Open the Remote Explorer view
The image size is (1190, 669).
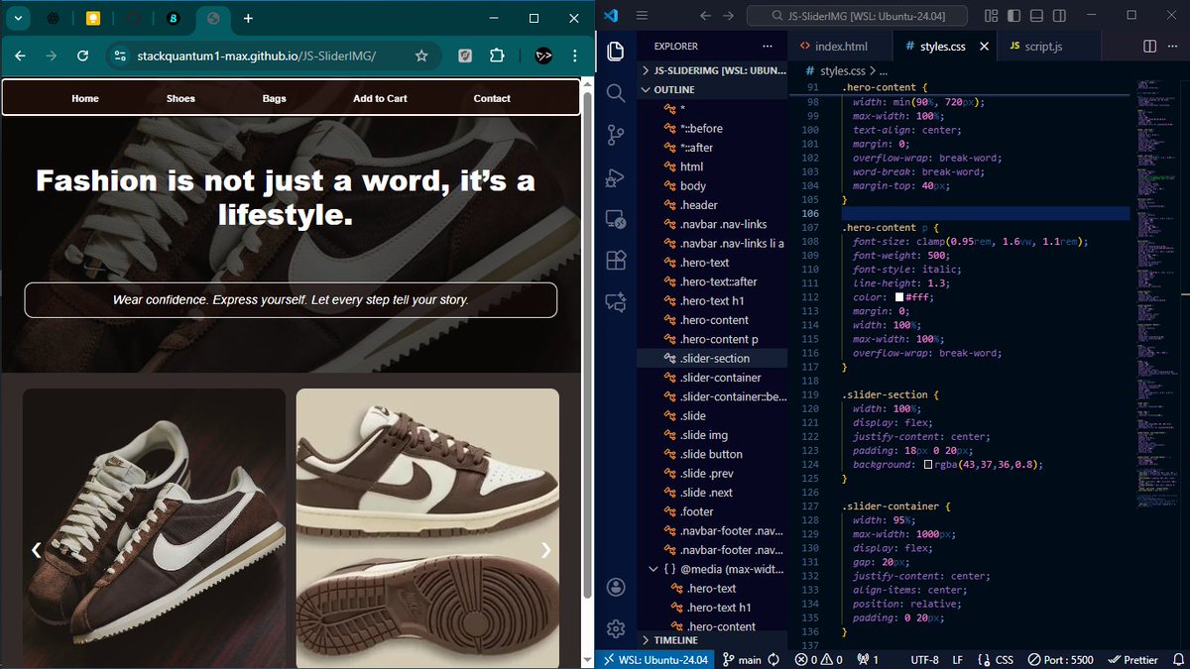tap(615, 219)
